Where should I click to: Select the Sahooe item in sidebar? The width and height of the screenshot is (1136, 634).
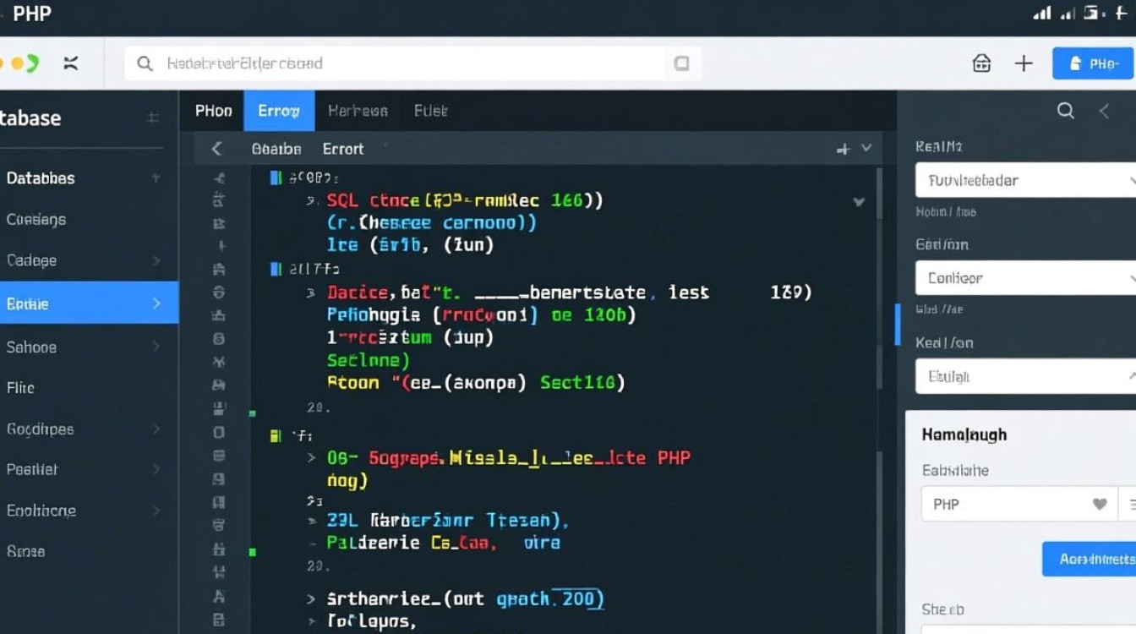click(x=32, y=347)
